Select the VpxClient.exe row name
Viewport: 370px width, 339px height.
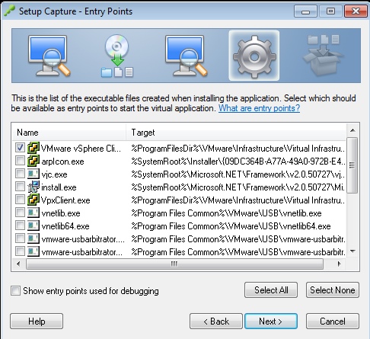click(x=65, y=200)
